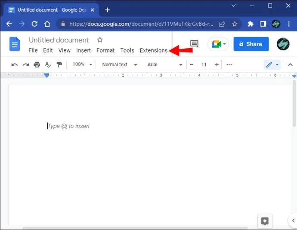The height and width of the screenshot is (230, 297).
Task: Open the zoom 100% dropdown
Action: click(x=82, y=65)
